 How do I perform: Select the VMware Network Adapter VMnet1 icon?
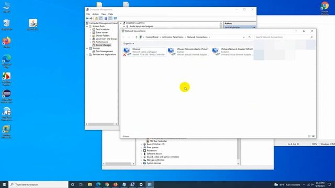tap(171, 52)
